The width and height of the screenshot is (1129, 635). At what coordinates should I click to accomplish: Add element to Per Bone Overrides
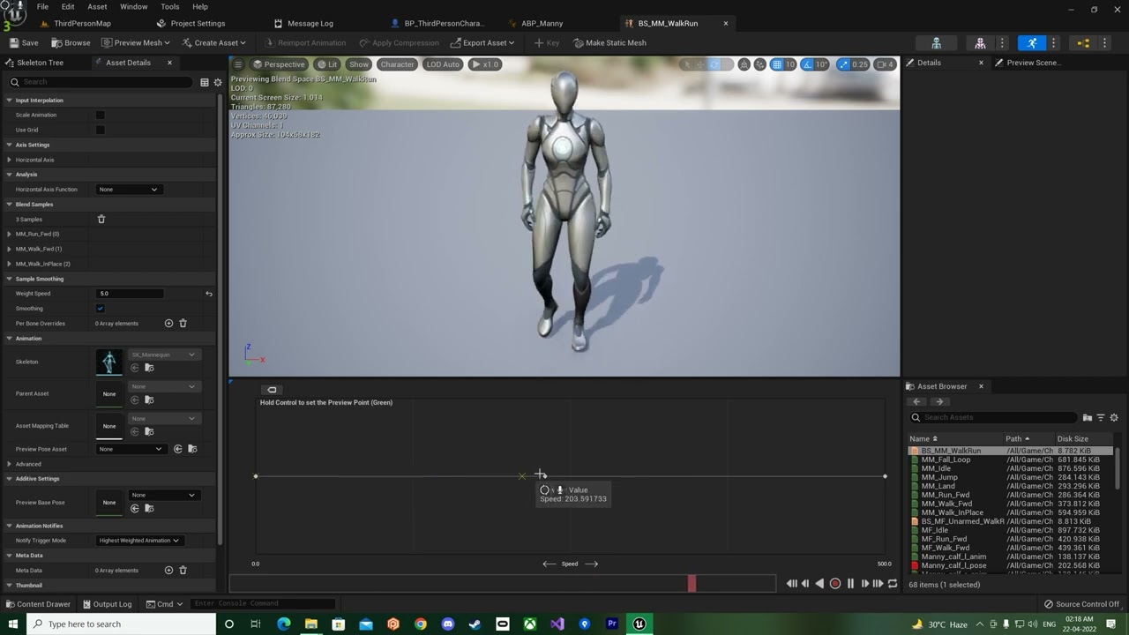[x=168, y=324]
